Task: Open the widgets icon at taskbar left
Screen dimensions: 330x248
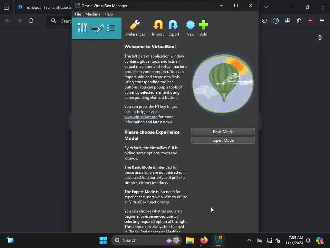Action: [x=10, y=240]
